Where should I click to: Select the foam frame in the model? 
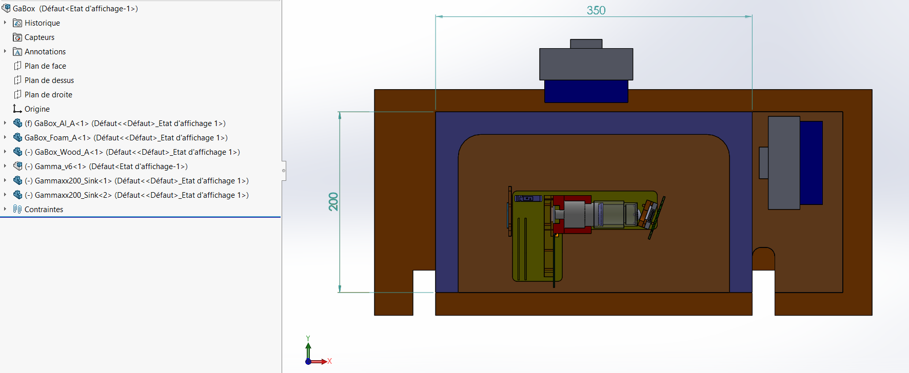pos(594,123)
